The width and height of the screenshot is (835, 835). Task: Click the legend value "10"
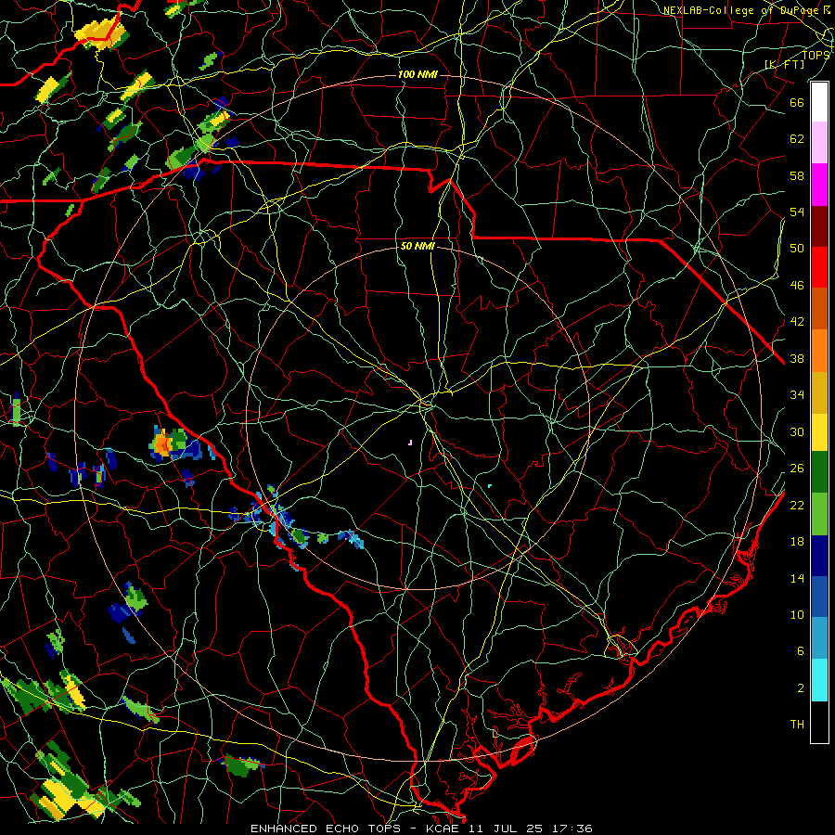click(x=797, y=615)
